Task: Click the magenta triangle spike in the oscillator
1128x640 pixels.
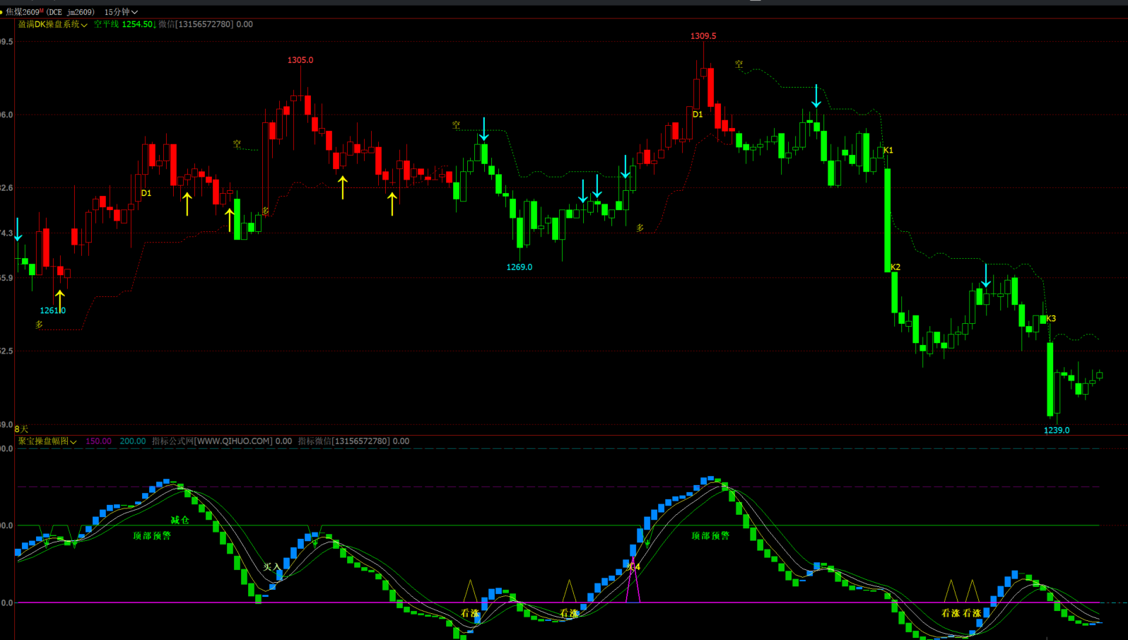Action: tap(633, 581)
